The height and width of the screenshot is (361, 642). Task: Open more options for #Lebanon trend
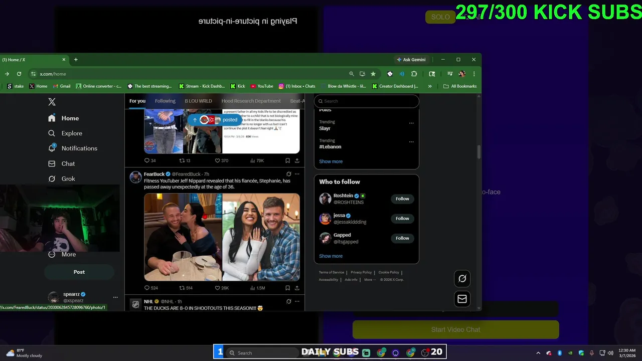click(411, 141)
